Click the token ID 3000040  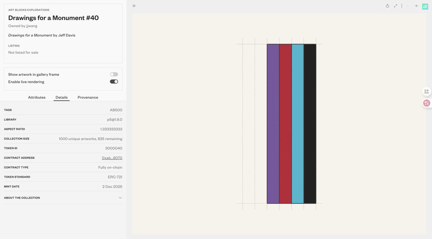pos(114,148)
